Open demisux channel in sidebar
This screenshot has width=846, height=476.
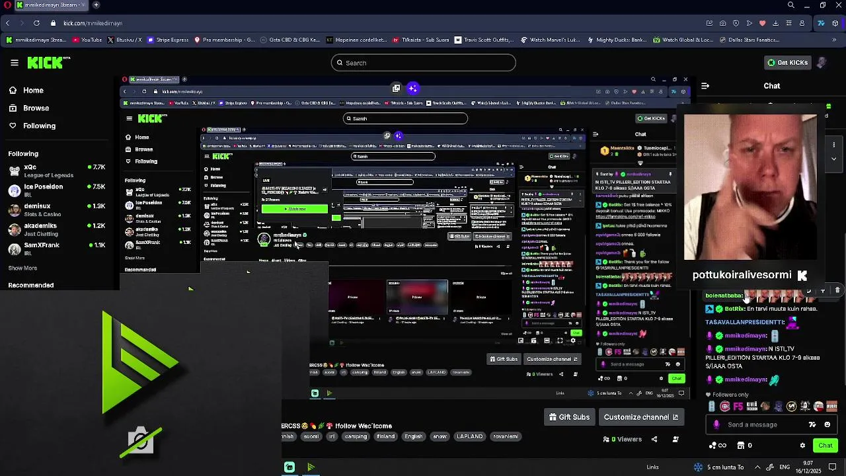(57, 210)
